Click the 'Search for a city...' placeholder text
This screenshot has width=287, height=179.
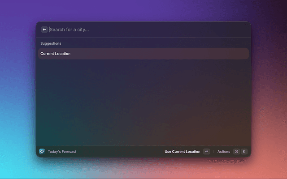[70, 30]
